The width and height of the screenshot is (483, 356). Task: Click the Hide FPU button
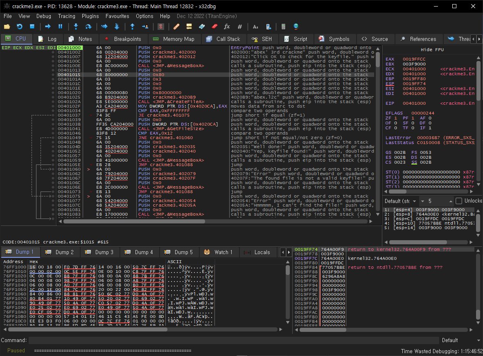click(x=432, y=50)
